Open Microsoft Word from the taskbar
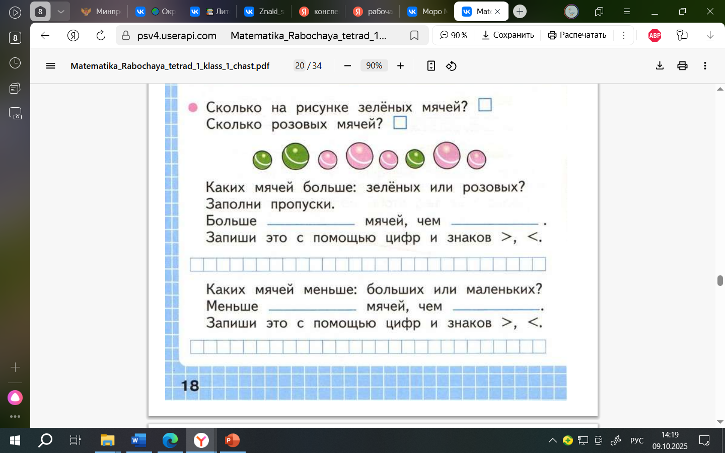725x453 pixels. pos(138,441)
